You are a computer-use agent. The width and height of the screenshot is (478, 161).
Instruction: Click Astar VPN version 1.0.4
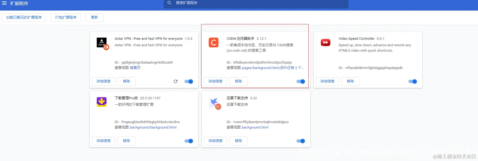(x=188, y=39)
